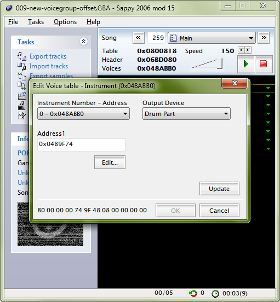The image size is (280, 302).
Task: Click the hex bytes string in dialog
Action: [92, 210]
